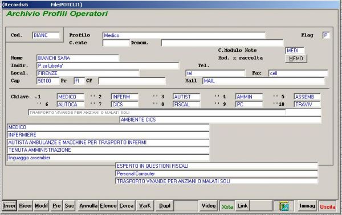Click the Pr field containing FI
342x215 pixels.
[x=79, y=81]
